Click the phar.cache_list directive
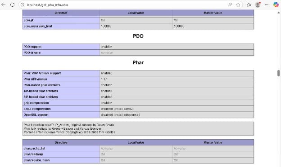 (x=61, y=149)
